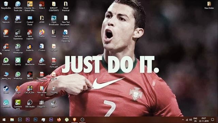
Task: Launch DAEMON Tools Lite shortcut
Action: click(18, 6)
